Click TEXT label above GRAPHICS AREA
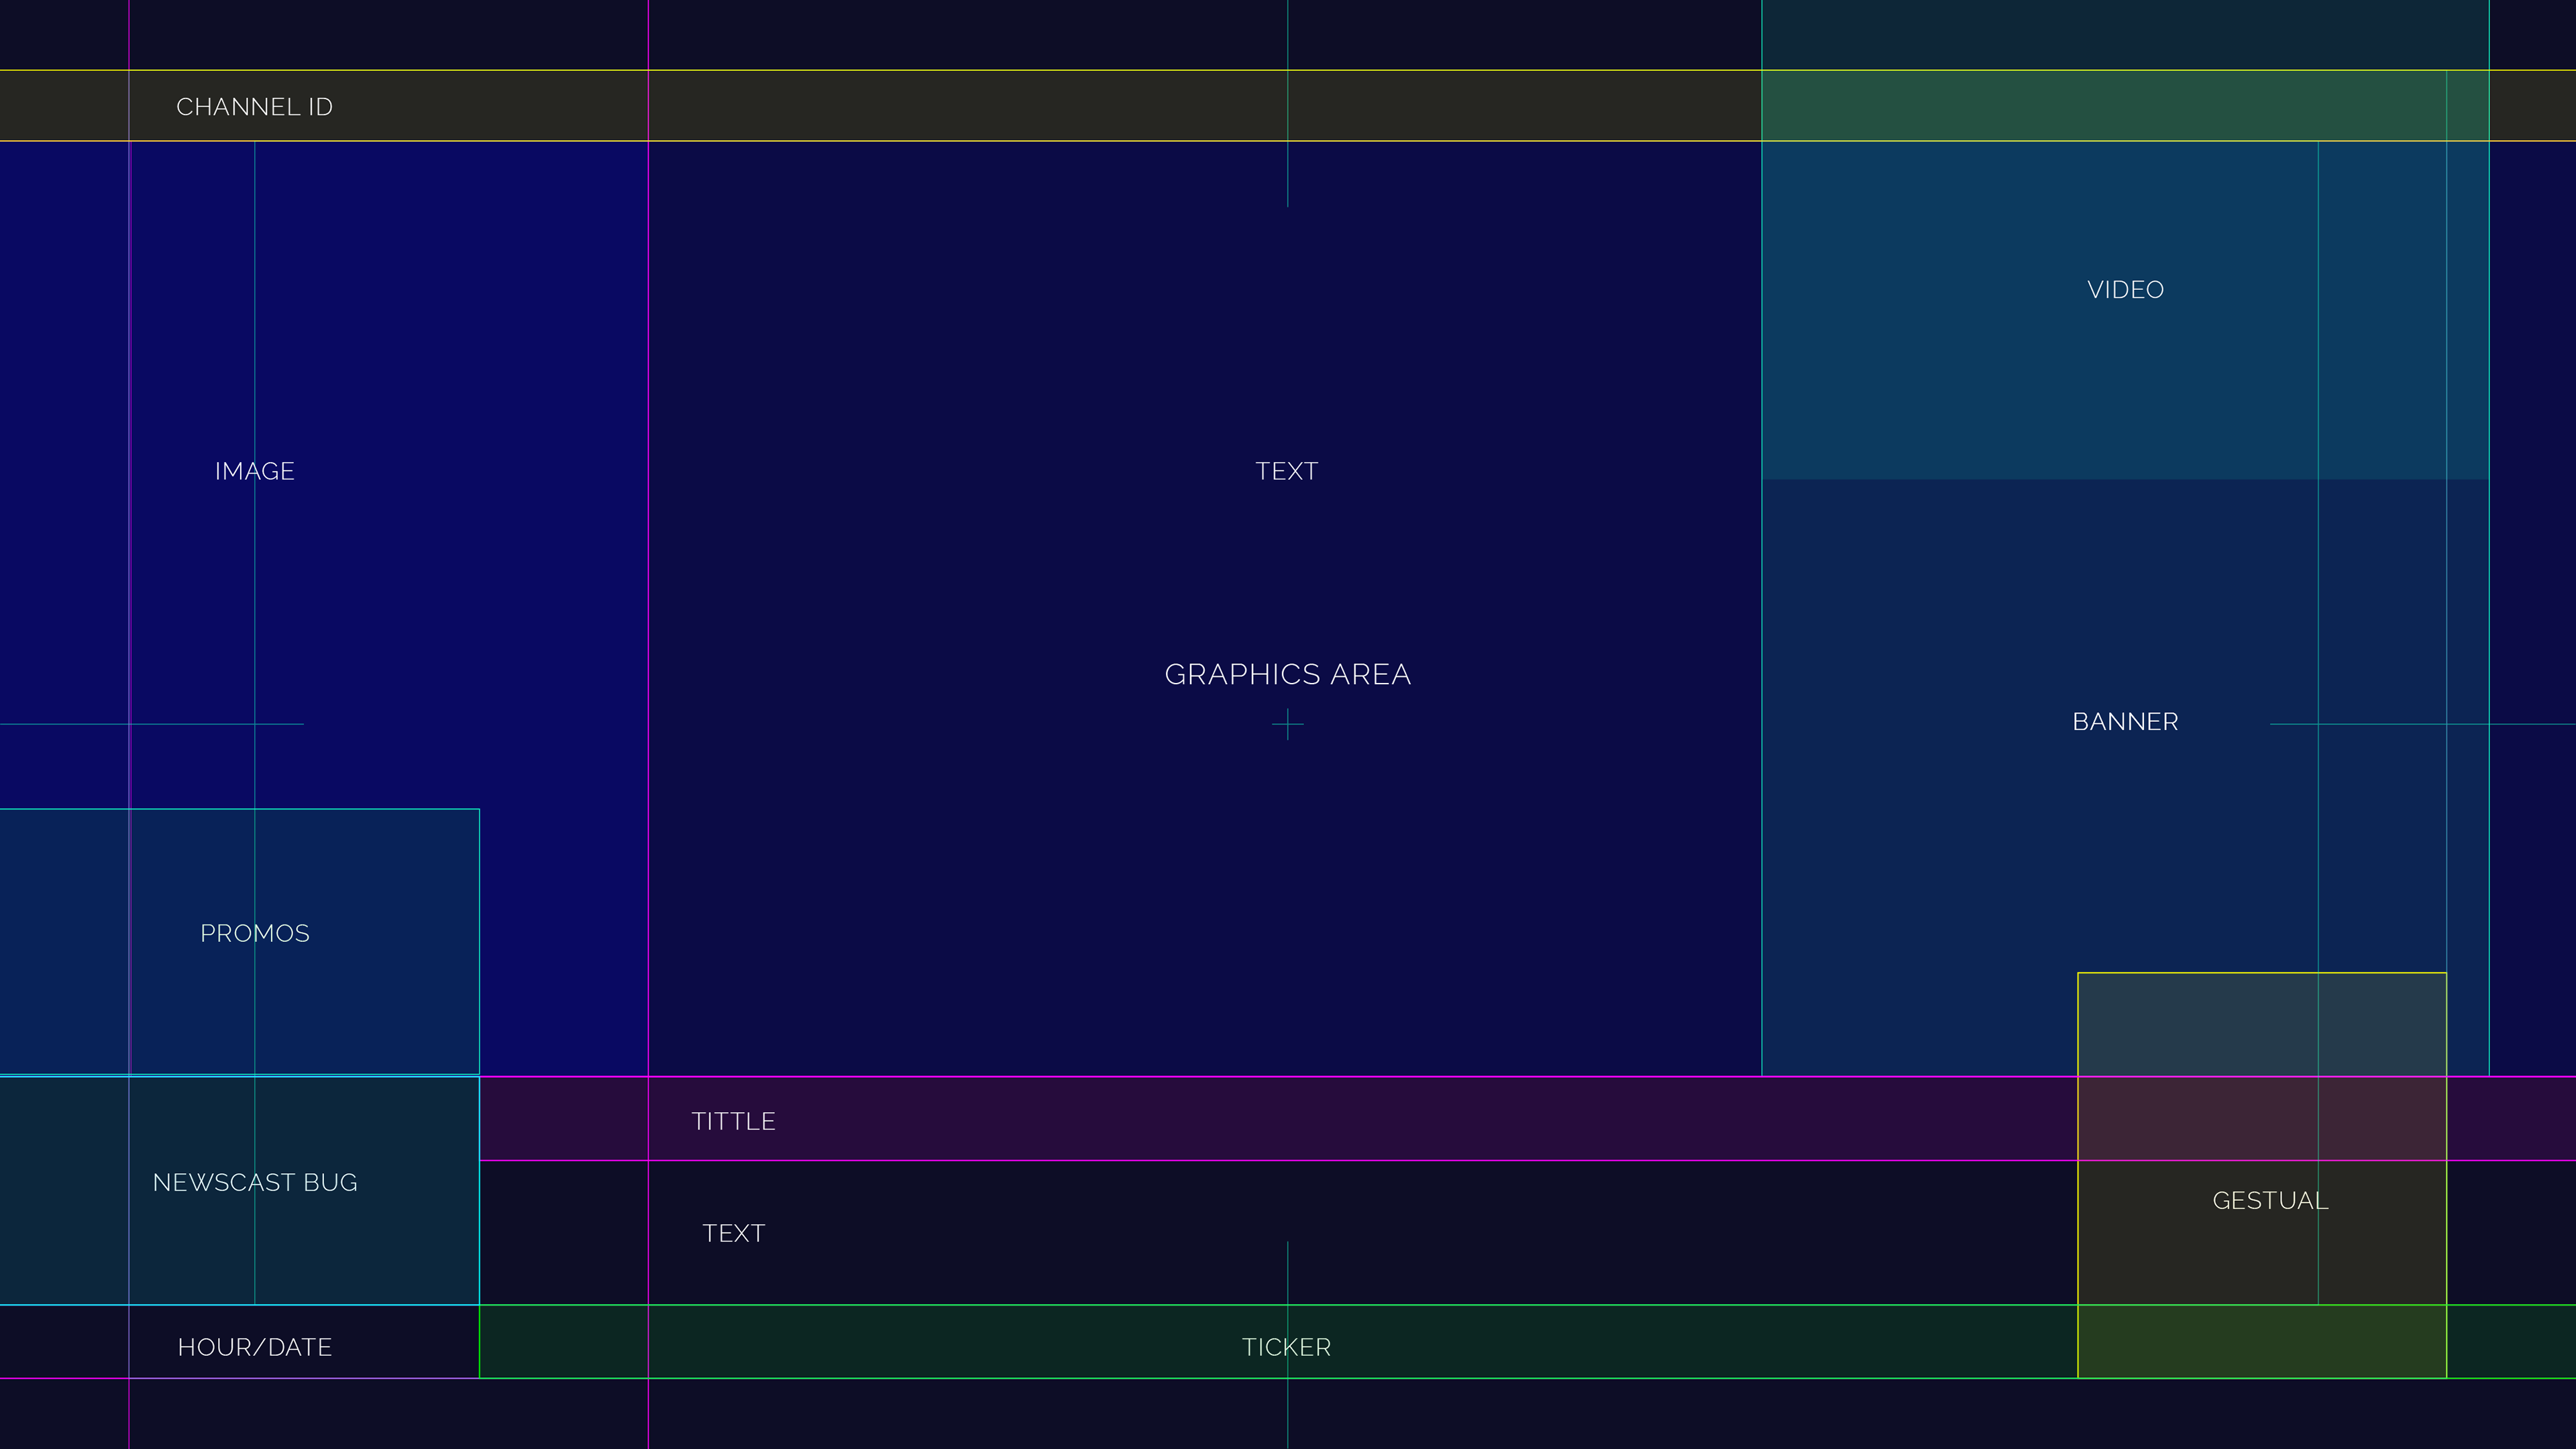The height and width of the screenshot is (1449, 2576). coord(1286,471)
